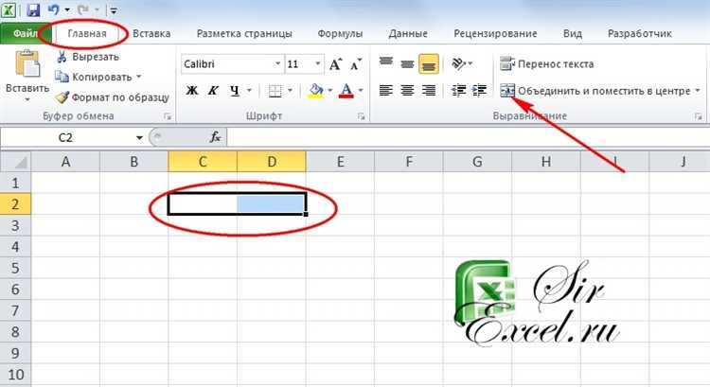This screenshot has width=710, height=387.
Task: Click the Undo arrow icon
Action: 54,9
